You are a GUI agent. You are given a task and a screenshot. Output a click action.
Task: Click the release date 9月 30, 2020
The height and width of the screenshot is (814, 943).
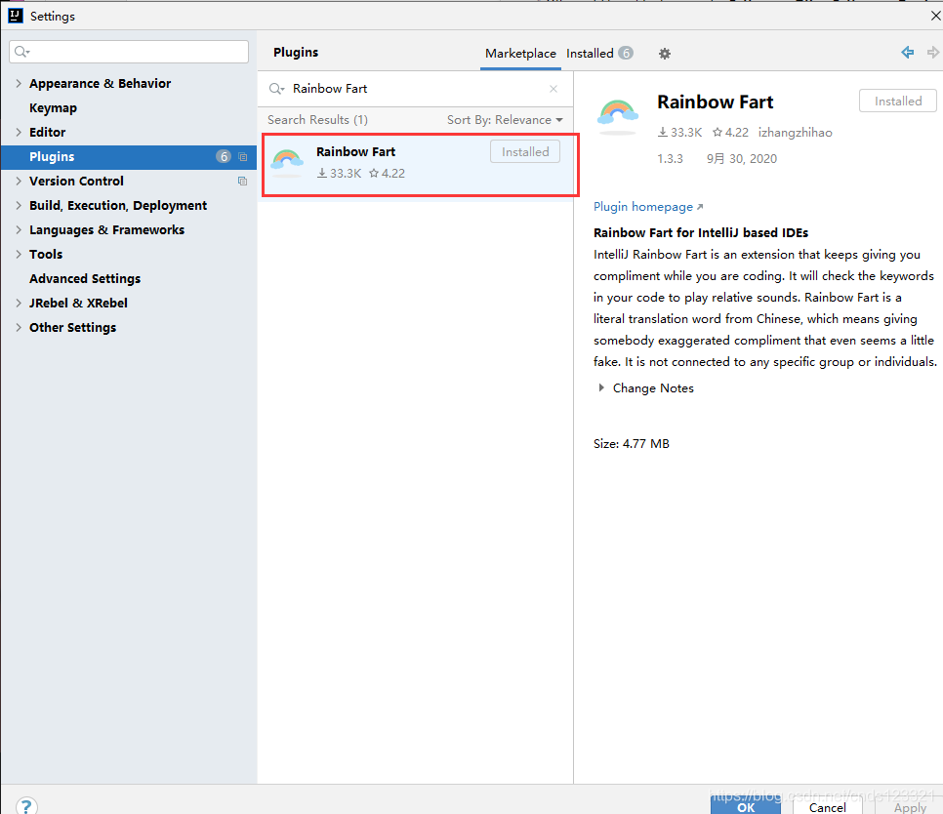click(x=742, y=159)
